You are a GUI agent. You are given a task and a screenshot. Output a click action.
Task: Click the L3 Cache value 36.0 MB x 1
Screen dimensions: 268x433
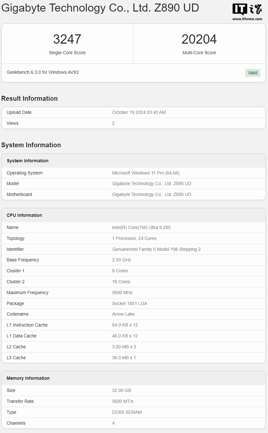[x=124, y=358]
